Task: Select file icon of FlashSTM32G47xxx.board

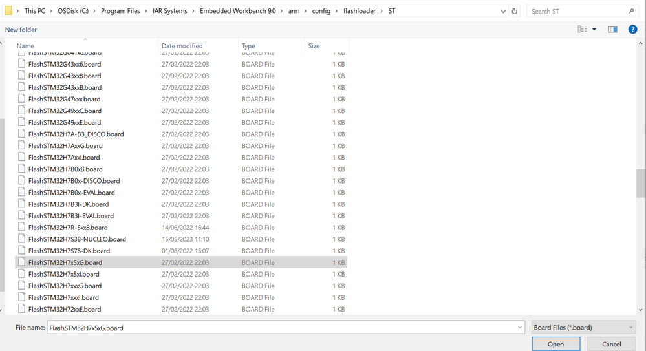Action: [21, 99]
